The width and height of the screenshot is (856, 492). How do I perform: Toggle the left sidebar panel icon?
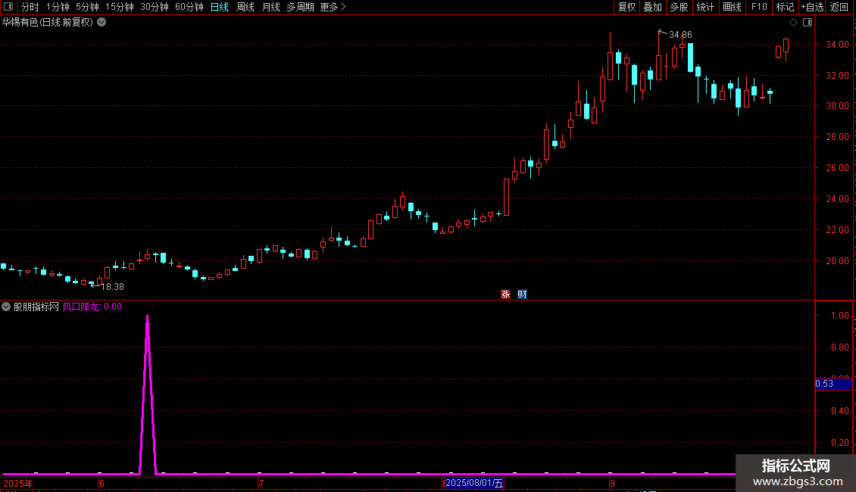8,7
